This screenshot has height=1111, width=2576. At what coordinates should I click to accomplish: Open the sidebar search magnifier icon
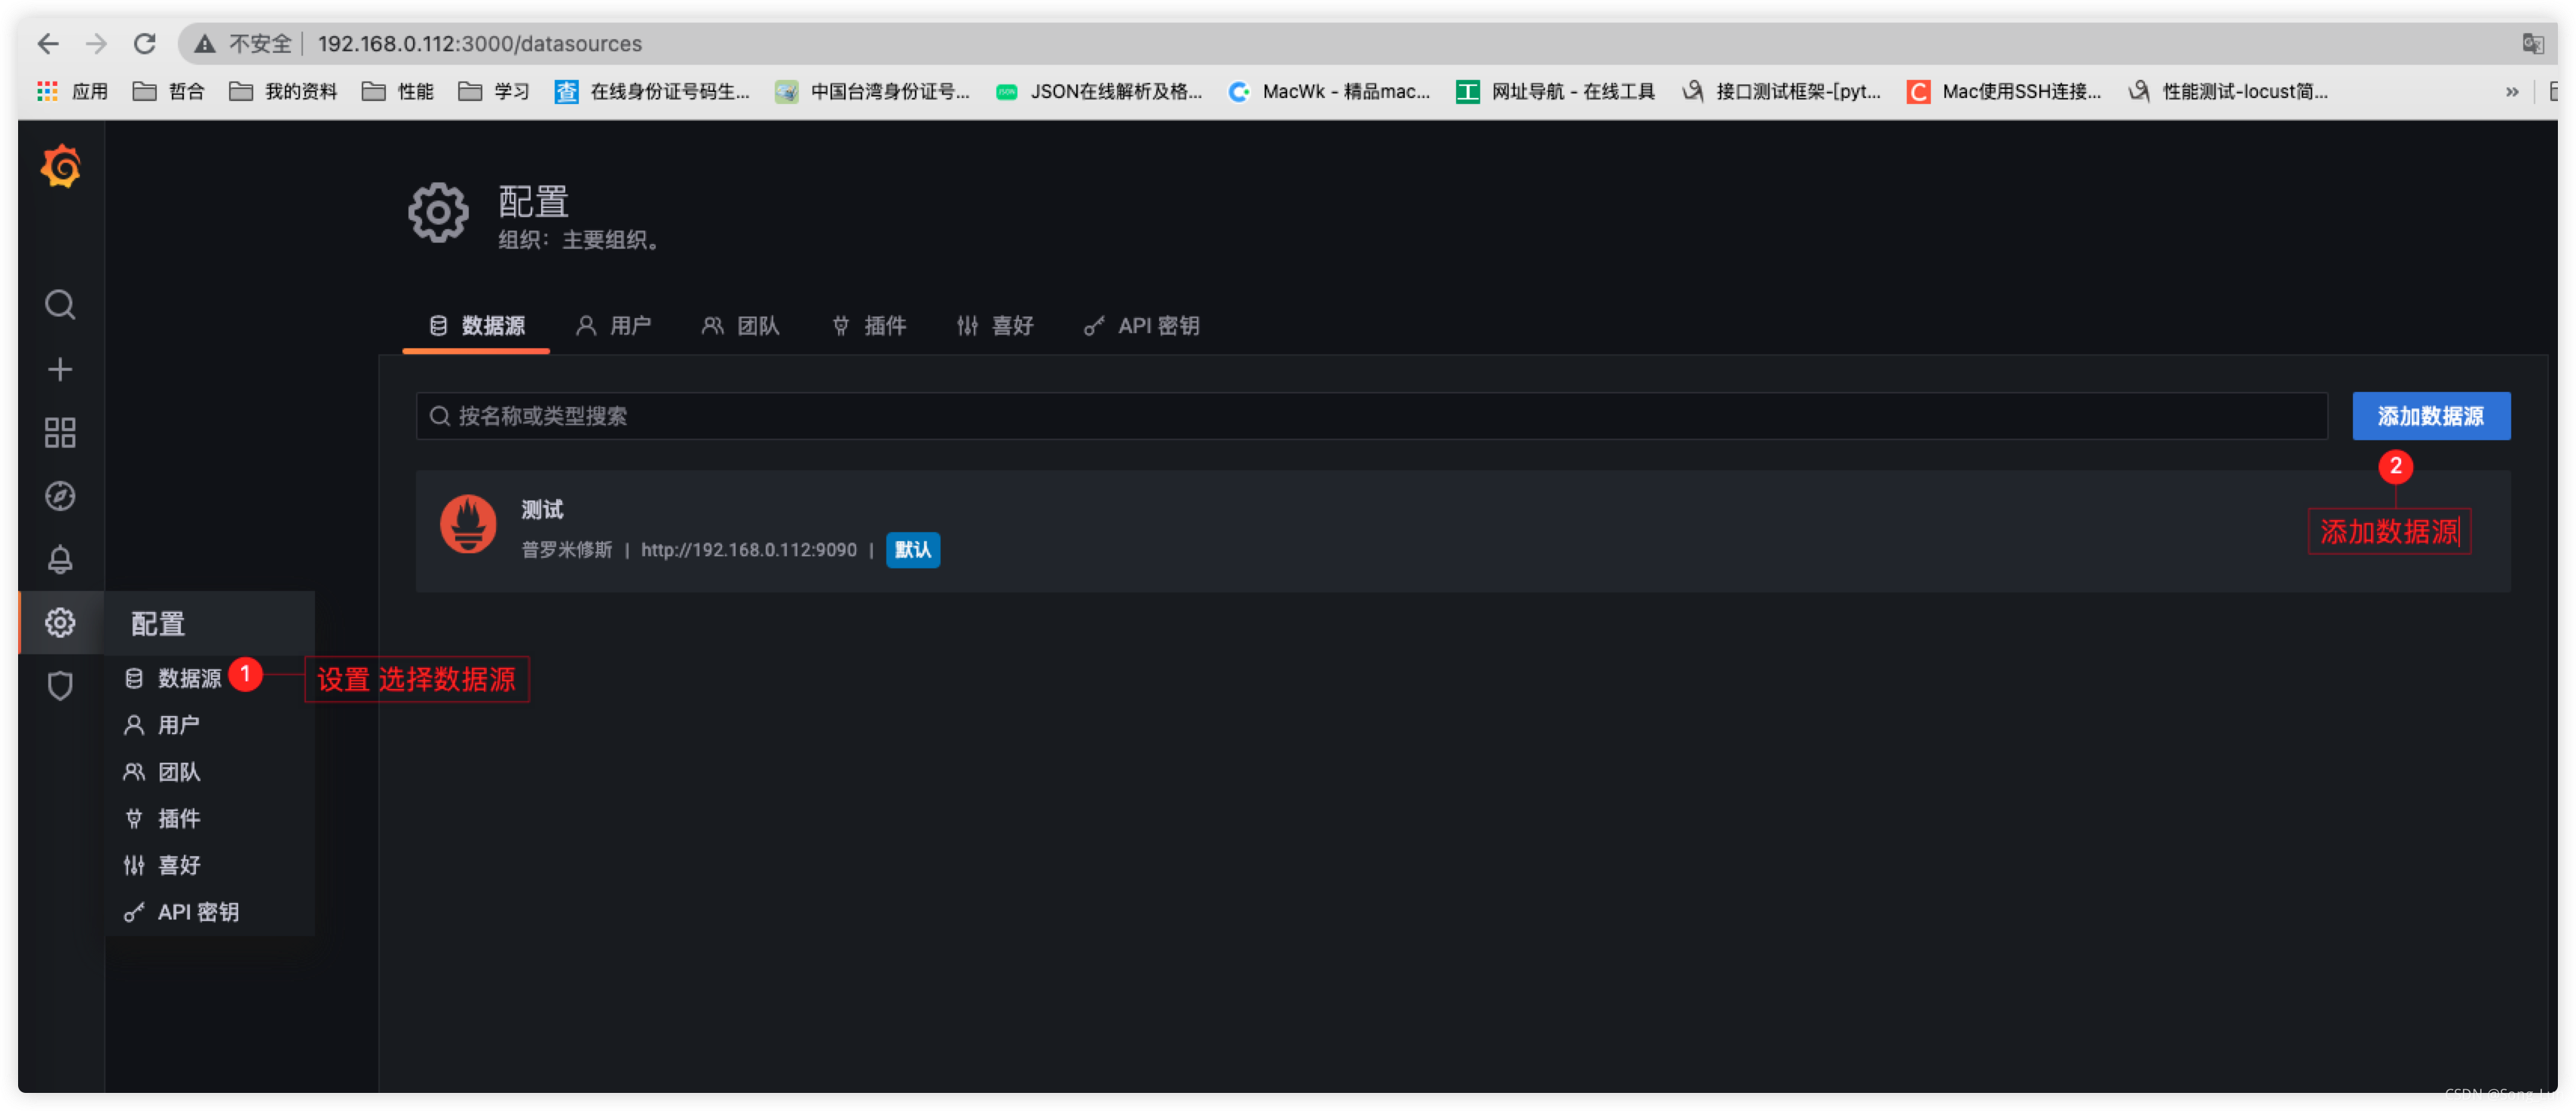[60, 304]
